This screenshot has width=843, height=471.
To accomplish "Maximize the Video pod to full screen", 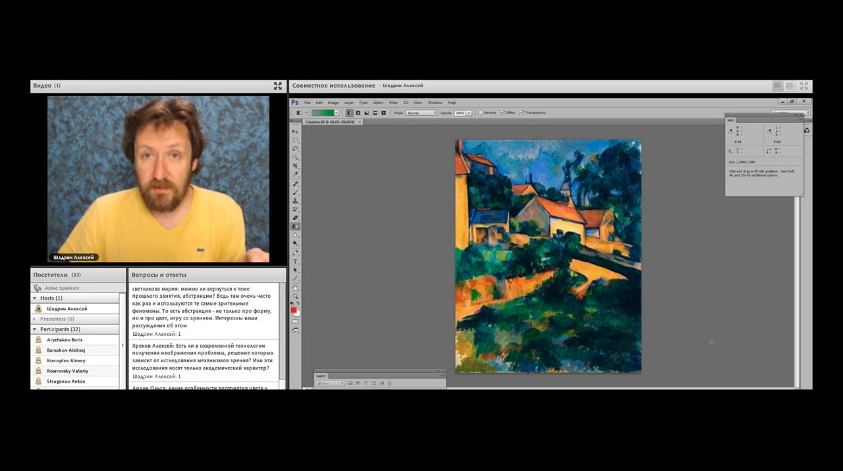I will 278,86.
